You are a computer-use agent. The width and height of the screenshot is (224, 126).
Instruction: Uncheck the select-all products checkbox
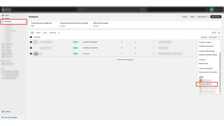coord(31,37)
